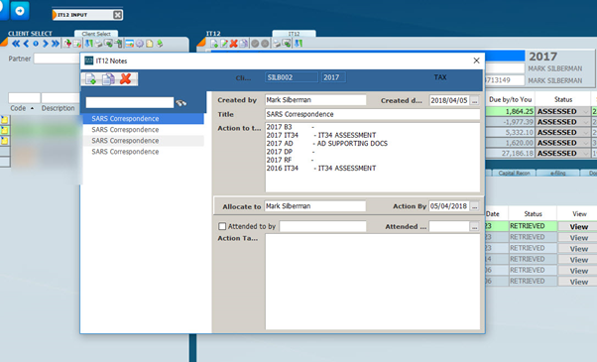Click the Created by field
Image resolution: width=597 pixels, height=362 pixels.
tap(315, 100)
